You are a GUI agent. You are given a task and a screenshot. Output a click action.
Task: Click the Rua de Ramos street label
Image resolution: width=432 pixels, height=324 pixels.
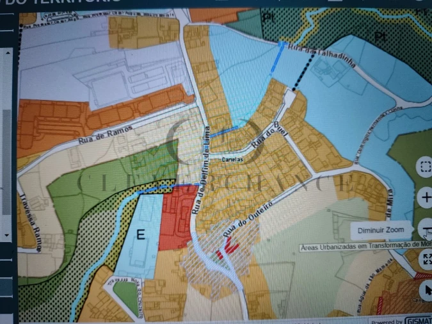tap(106, 134)
